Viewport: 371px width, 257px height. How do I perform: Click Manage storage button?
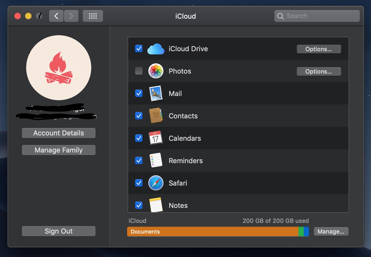(331, 231)
